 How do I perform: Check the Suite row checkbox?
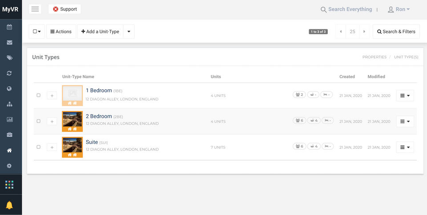click(38, 147)
